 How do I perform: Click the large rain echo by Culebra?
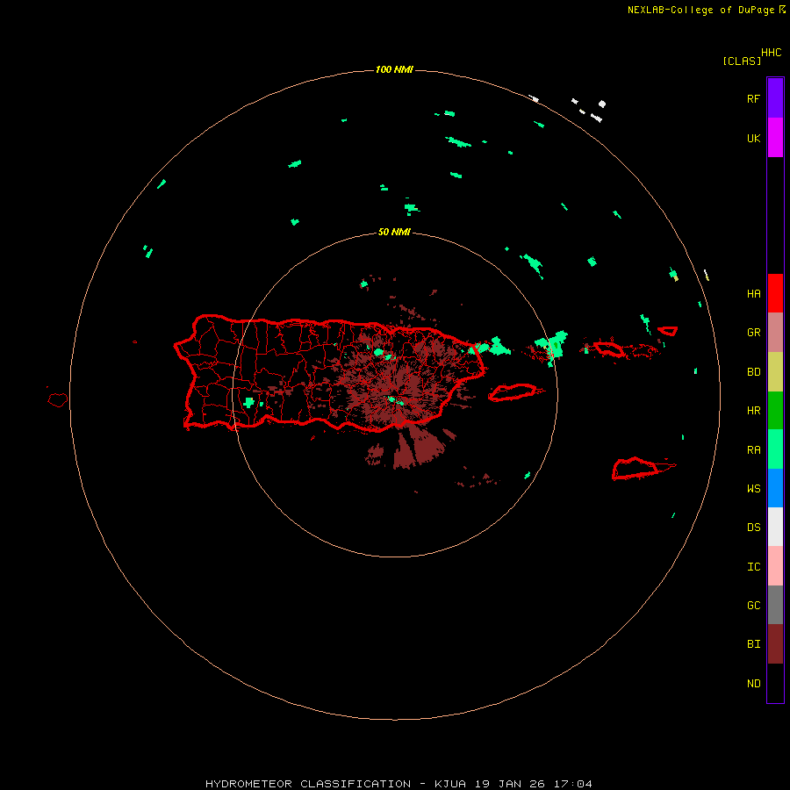(x=553, y=345)
